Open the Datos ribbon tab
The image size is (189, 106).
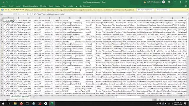tap(51, 6)
